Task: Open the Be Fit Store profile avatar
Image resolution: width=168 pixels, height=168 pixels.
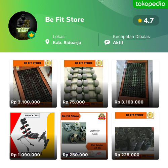Action: pyautogui.click(x=23, y=26)
